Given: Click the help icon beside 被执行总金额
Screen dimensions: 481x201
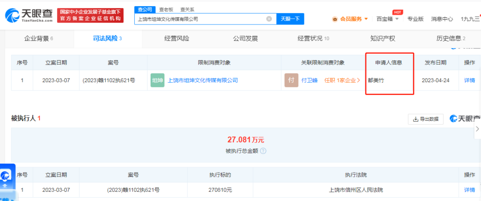Looking at the screenshot, I should tap(263, 151).
